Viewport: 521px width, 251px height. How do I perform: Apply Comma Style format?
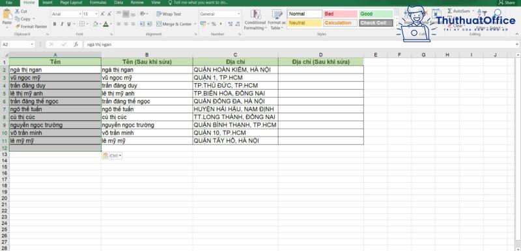pos(221,24)
